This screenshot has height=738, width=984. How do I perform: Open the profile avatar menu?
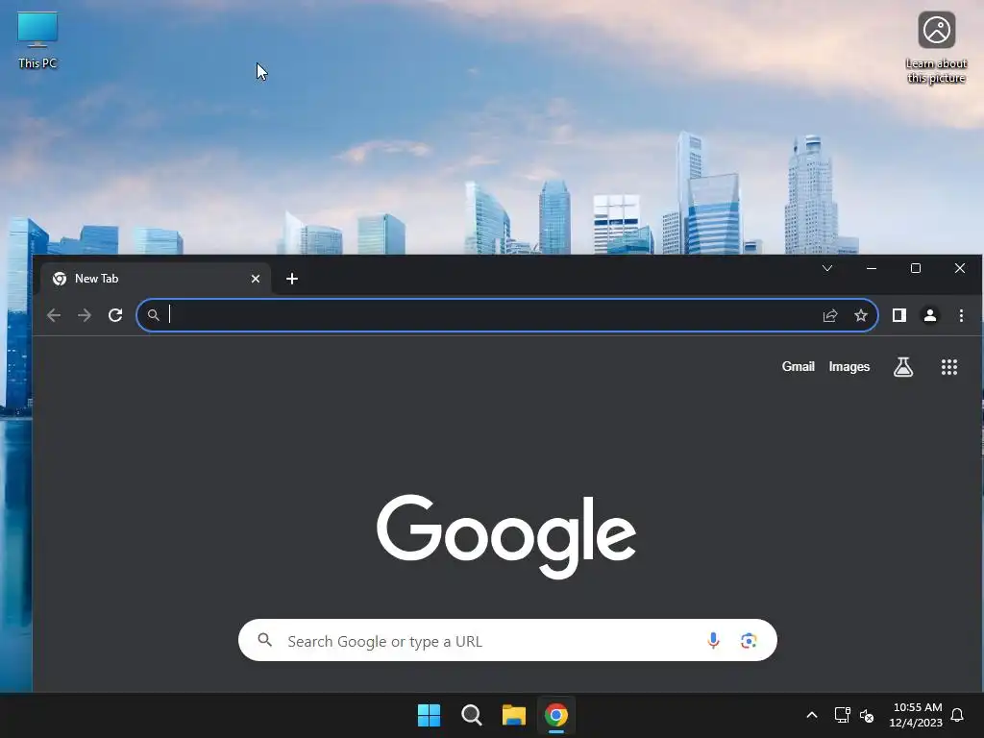pyautogui.click(x=930, y=315)
